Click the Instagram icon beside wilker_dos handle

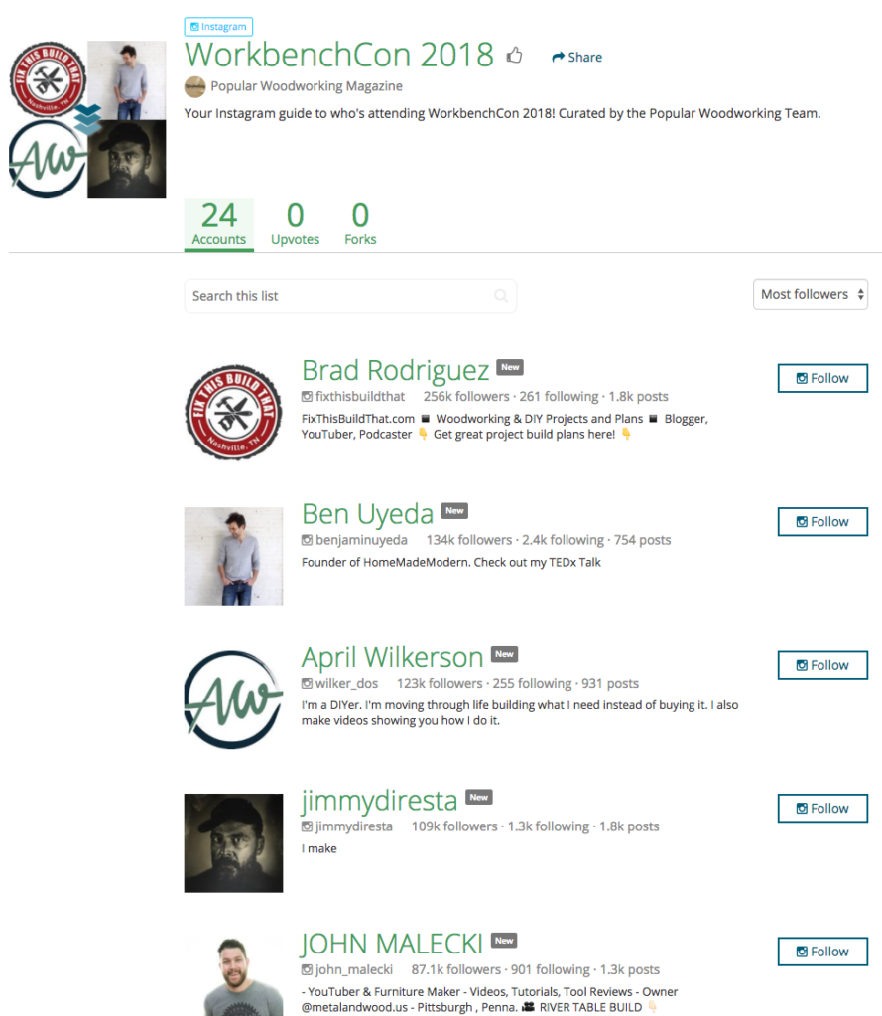tap(307, 683)
